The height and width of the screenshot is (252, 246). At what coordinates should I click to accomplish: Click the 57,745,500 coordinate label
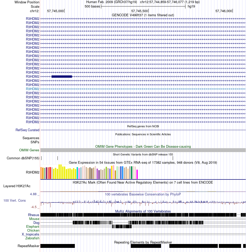pos(140,11)
